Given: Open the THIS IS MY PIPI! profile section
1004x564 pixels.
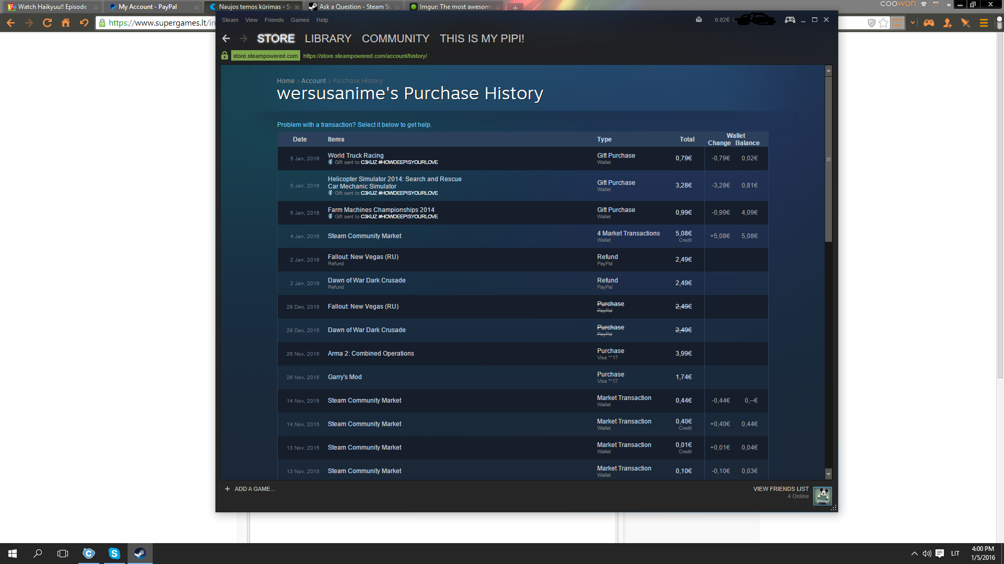Looking at the screenshot, I should pyautogui.click(x=482, y=39).
